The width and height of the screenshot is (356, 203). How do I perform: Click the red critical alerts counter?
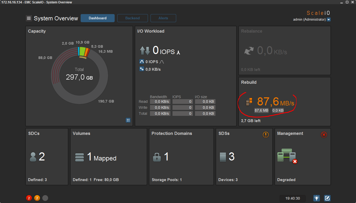(29, 198)
